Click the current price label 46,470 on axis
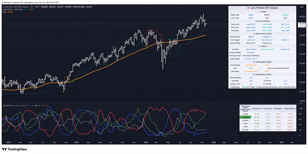This screenshot has height=154, width=308. click(302, 24)
